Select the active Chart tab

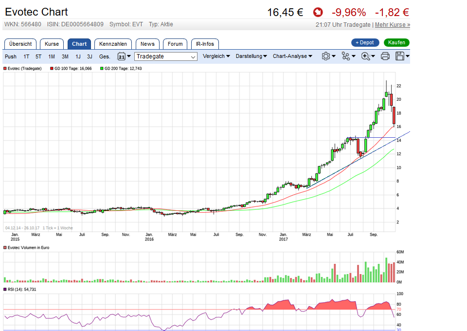click(x=79, y=44)
